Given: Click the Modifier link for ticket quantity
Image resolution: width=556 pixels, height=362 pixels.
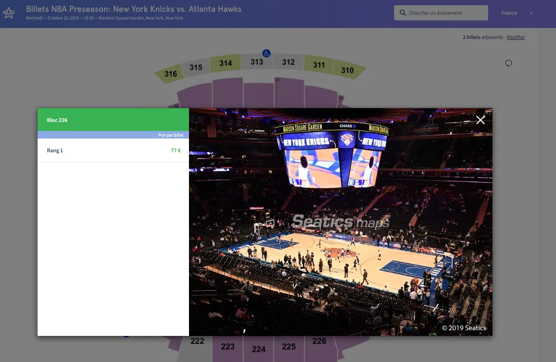Looking at the screenshot, I should click(x=516, y=37).
